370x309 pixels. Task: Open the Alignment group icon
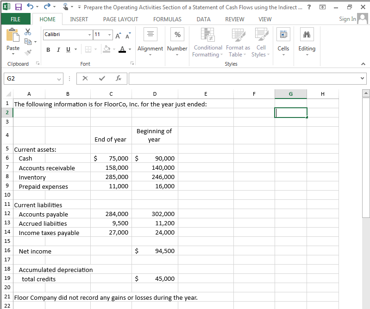151,34
